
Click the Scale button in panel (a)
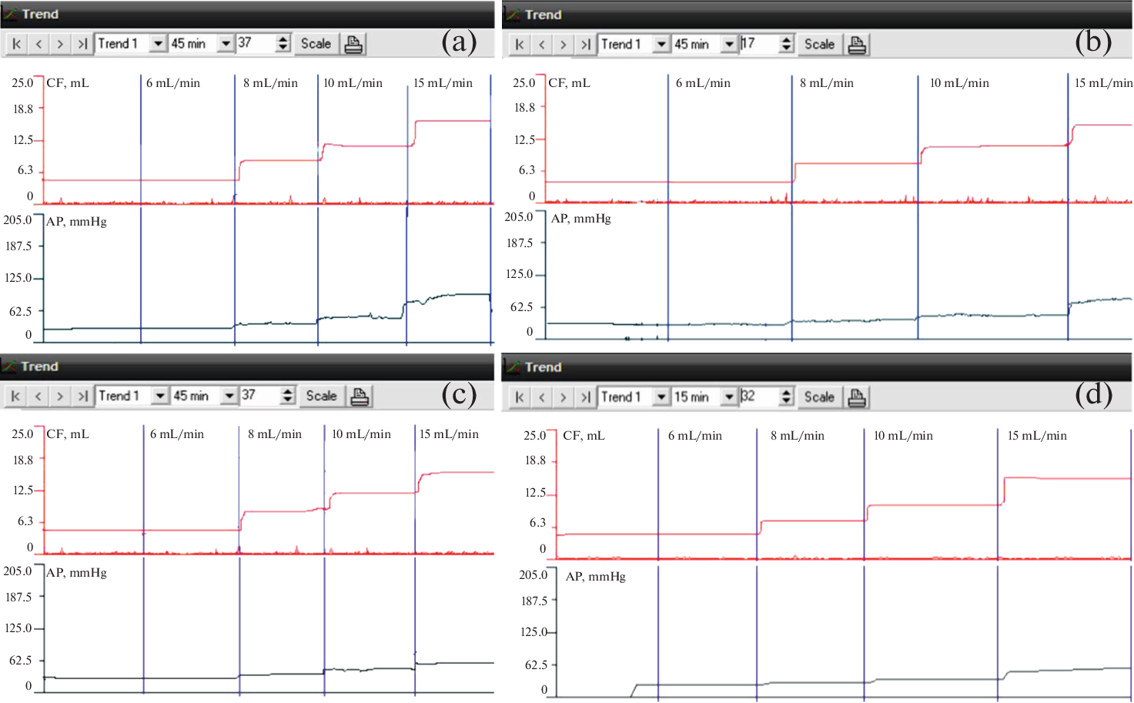click(x=316, y=44)
